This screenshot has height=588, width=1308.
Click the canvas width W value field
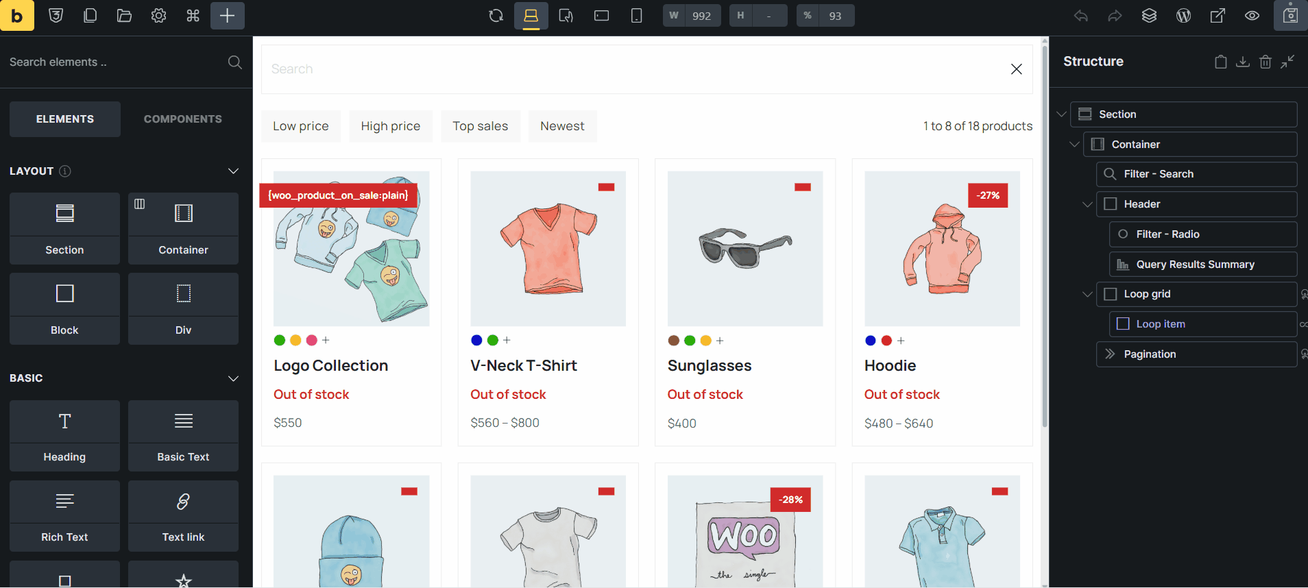[702, 15]
